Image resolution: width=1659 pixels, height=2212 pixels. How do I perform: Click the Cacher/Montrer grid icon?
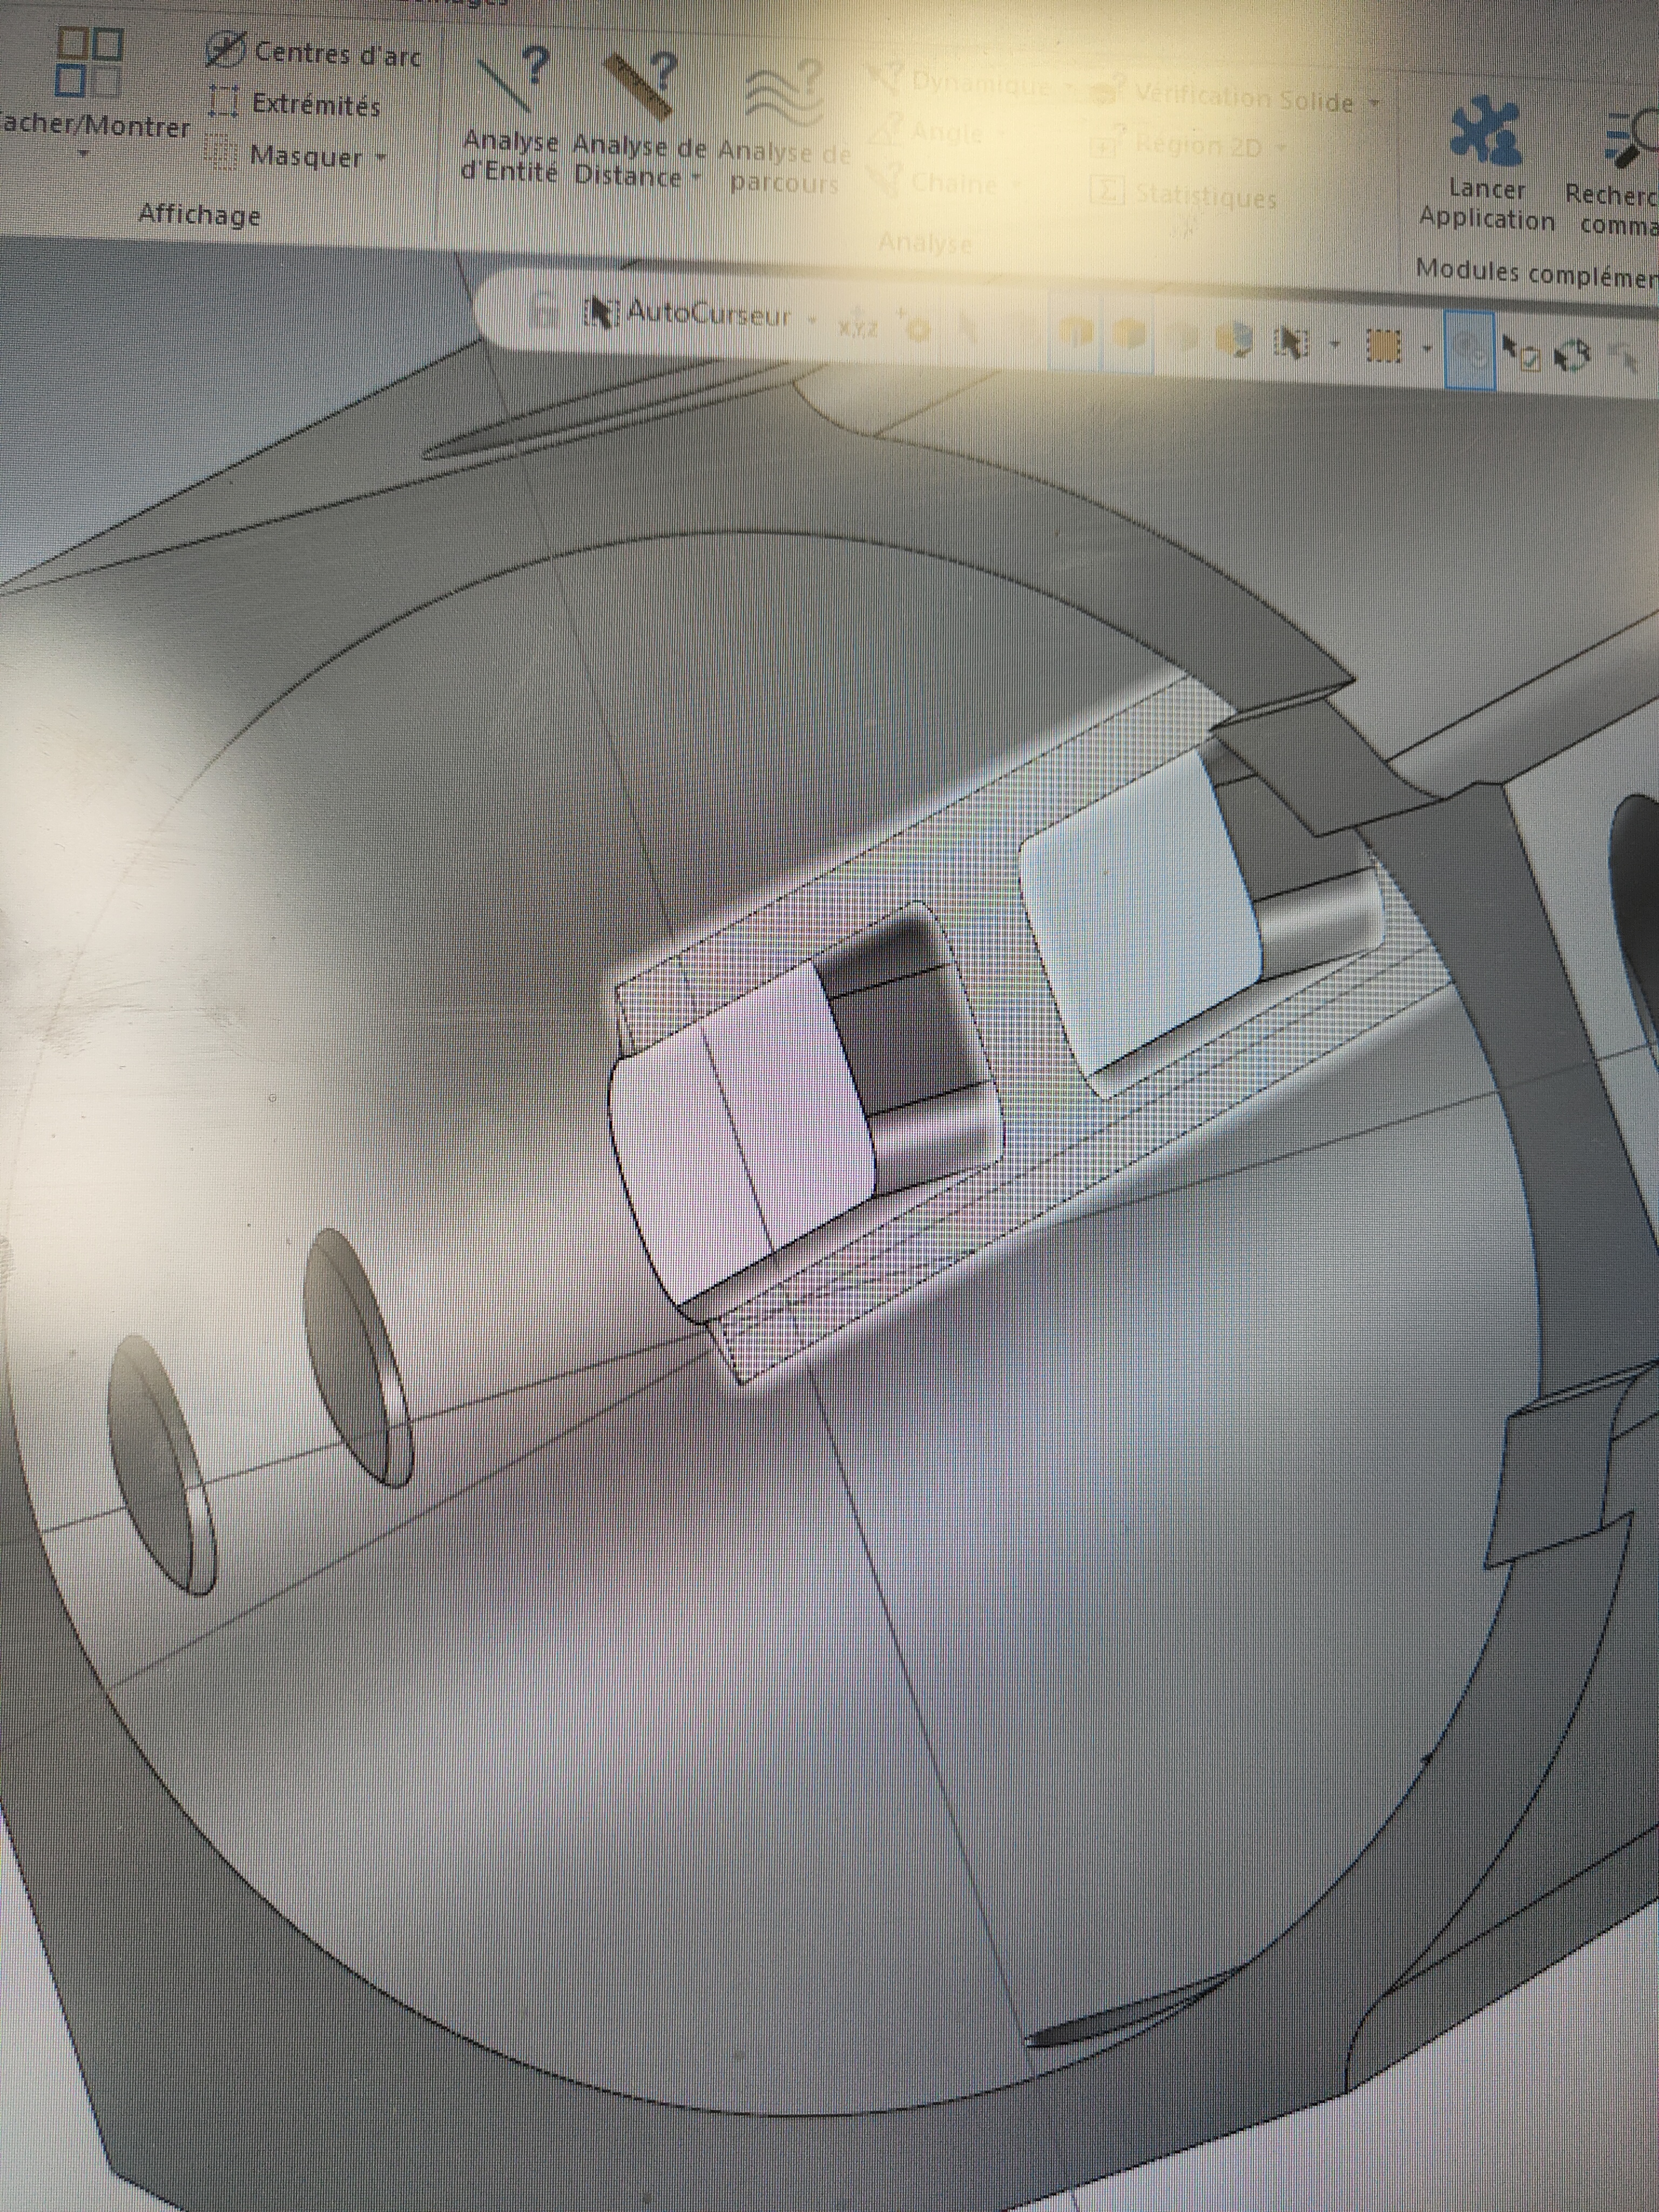[x=88, y=62]
